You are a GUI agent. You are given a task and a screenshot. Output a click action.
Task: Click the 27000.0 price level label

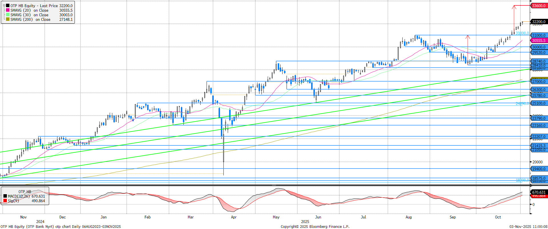coord(539,82)
